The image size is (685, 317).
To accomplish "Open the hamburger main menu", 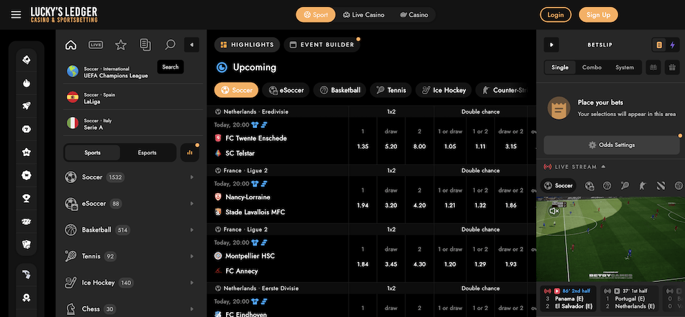I will (x=16, y=15).
